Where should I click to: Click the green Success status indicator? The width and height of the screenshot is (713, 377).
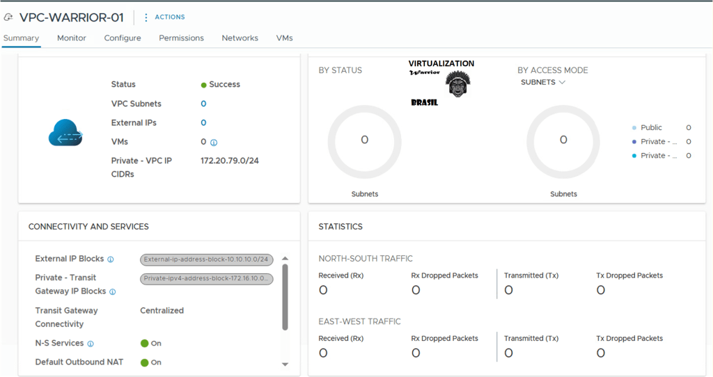pyautogui.click(x=204, y=85)
